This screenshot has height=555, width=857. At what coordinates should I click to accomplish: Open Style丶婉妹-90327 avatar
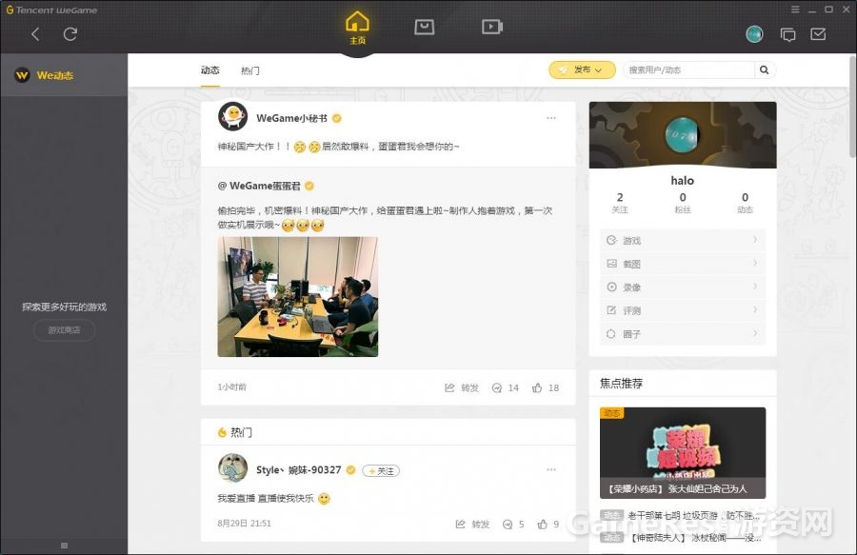point(233,468)
